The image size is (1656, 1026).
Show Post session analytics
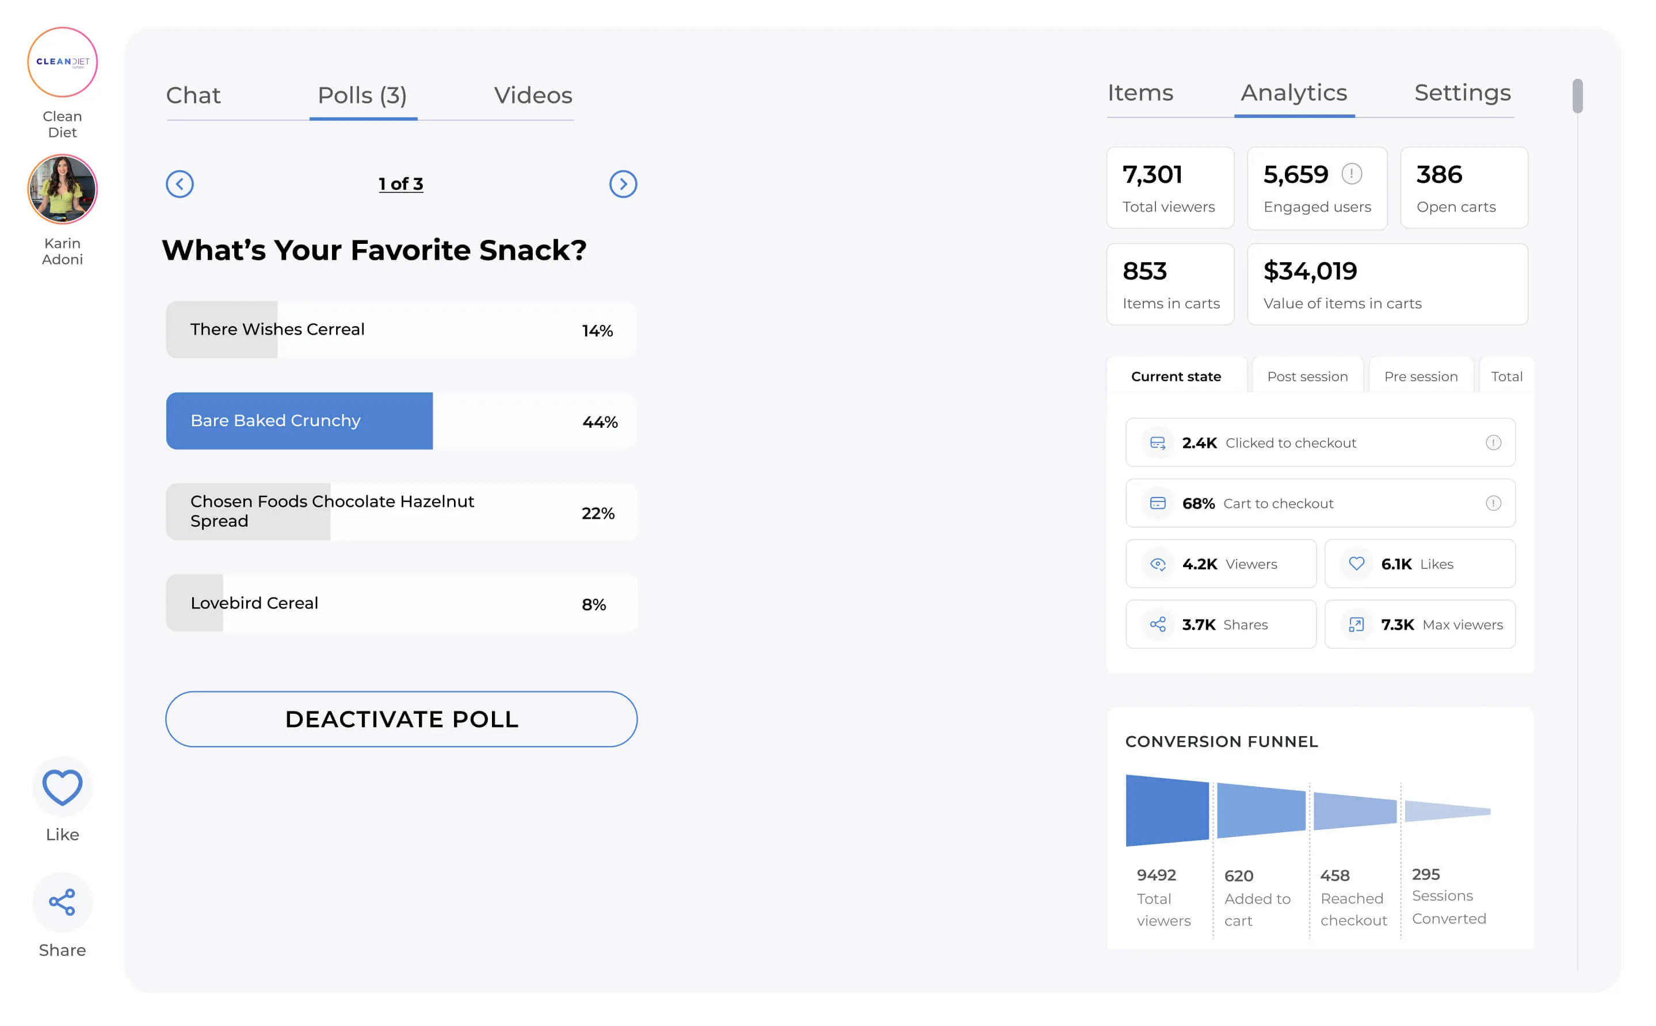coord(1307,377)
